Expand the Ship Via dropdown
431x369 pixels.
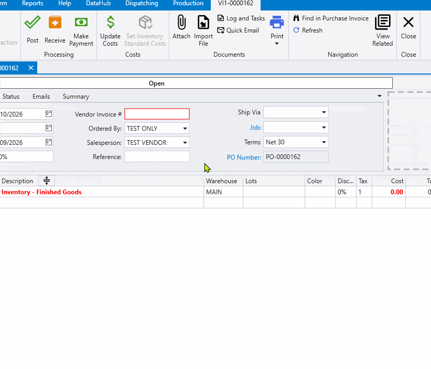click(x=324, y=112)
